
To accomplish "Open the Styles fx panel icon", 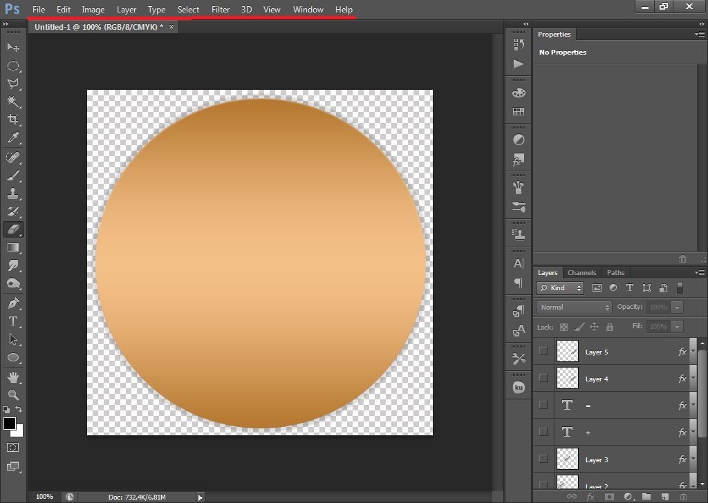I will 519,160.
